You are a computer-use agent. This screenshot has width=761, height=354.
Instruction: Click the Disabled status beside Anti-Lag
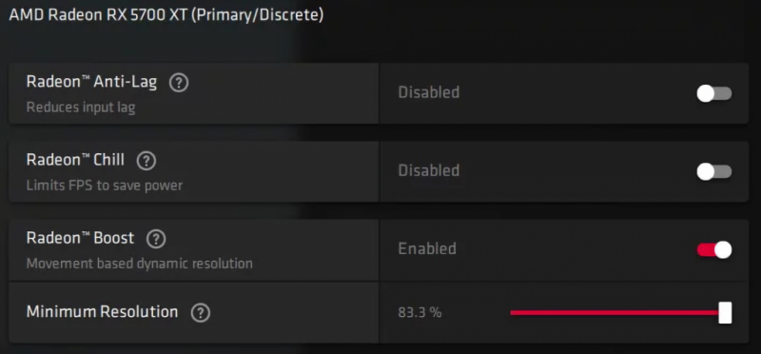tap(429, 92)
